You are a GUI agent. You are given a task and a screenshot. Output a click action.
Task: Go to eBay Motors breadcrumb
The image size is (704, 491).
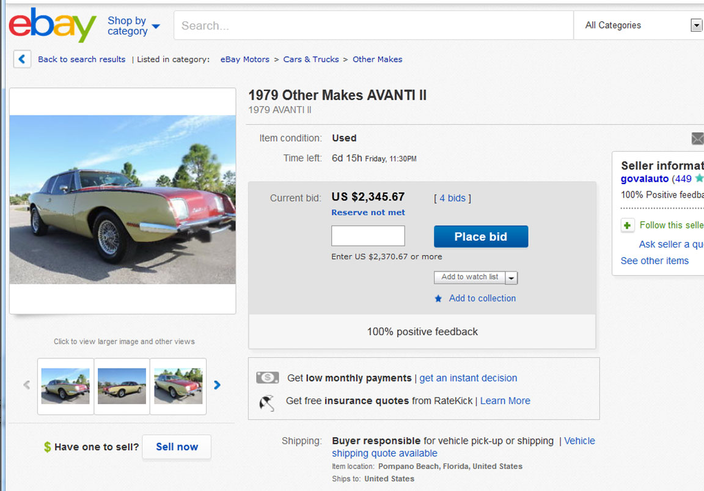point(244,59)
